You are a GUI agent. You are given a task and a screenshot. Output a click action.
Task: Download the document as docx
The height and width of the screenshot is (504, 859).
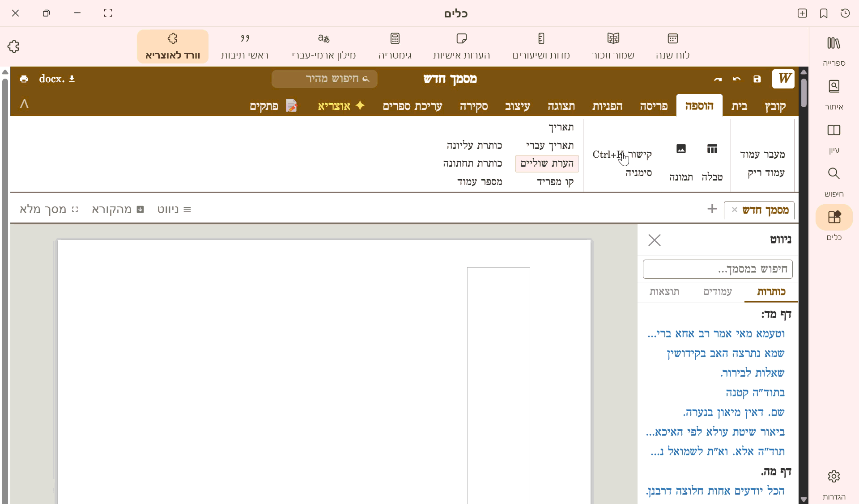click(57, 79)
